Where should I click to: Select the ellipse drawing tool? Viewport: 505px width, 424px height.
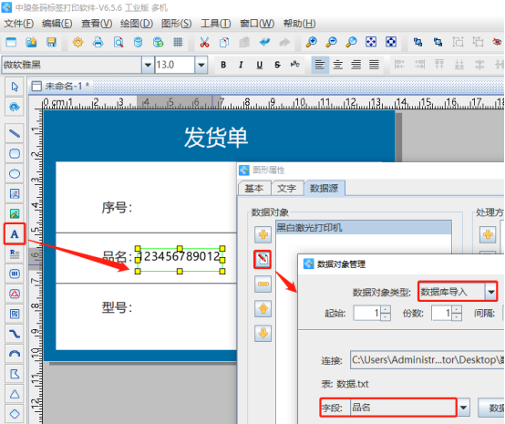pos(15,173)
